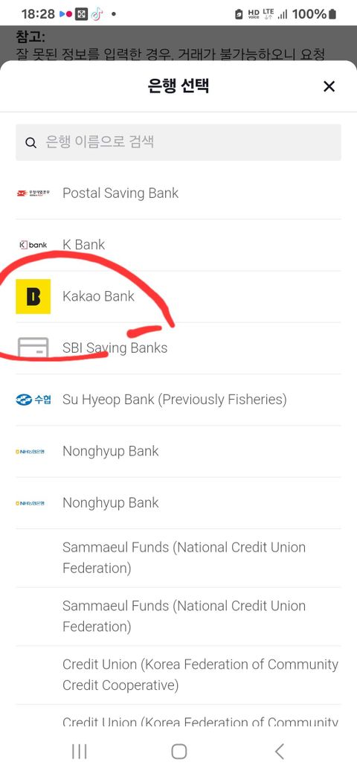This screenshot has width=357, height=774.
Task: Close the bank selection sheet
Action: 329,86
